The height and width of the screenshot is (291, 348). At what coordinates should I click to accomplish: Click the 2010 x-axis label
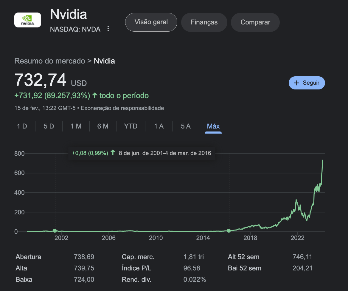click(156, 238)
